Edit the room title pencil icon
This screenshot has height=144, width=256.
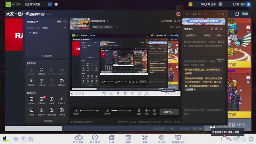pos(108,21)
